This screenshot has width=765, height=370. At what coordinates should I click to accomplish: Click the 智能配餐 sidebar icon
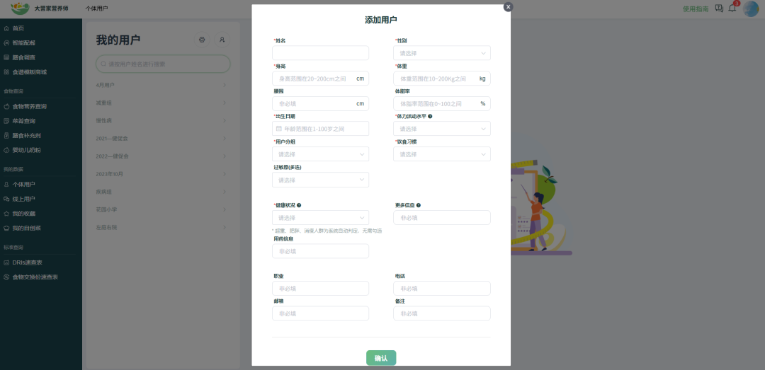[x=6, y=43]
